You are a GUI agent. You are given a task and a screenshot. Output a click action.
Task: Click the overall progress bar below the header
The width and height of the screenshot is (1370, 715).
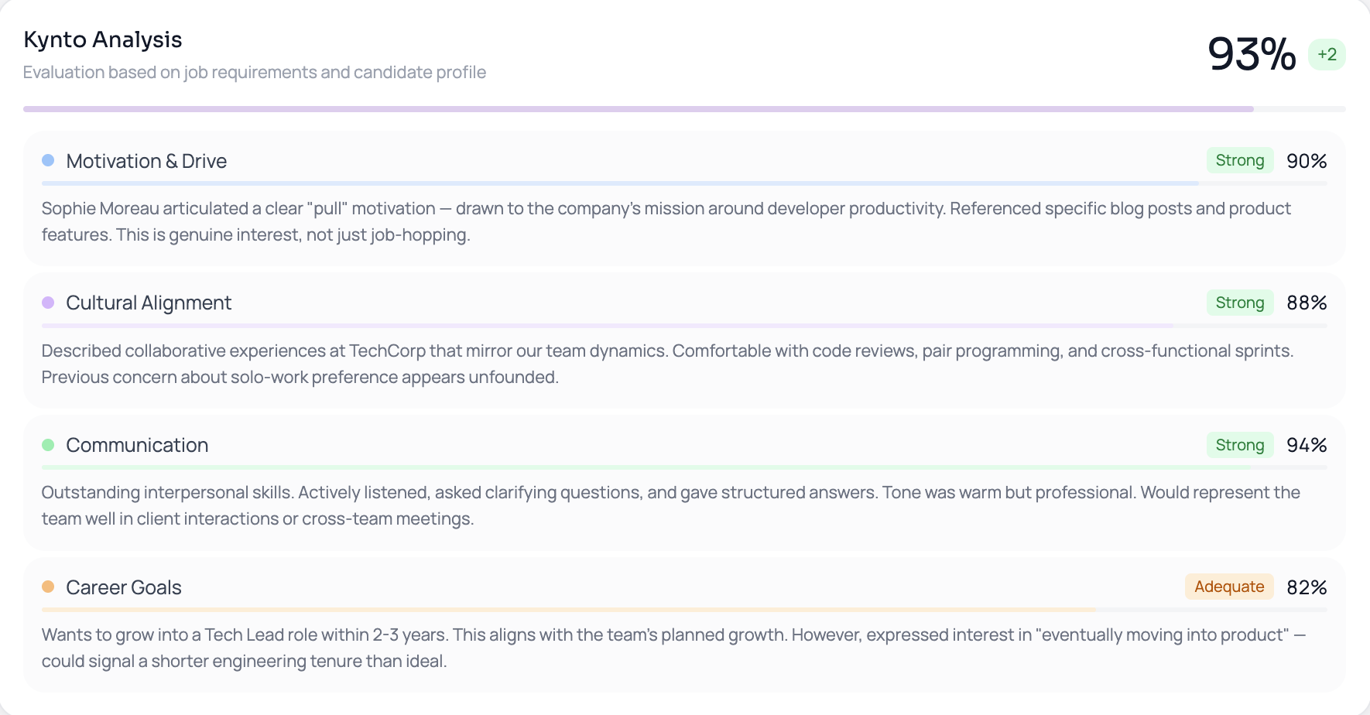click(x=685, y=108)
